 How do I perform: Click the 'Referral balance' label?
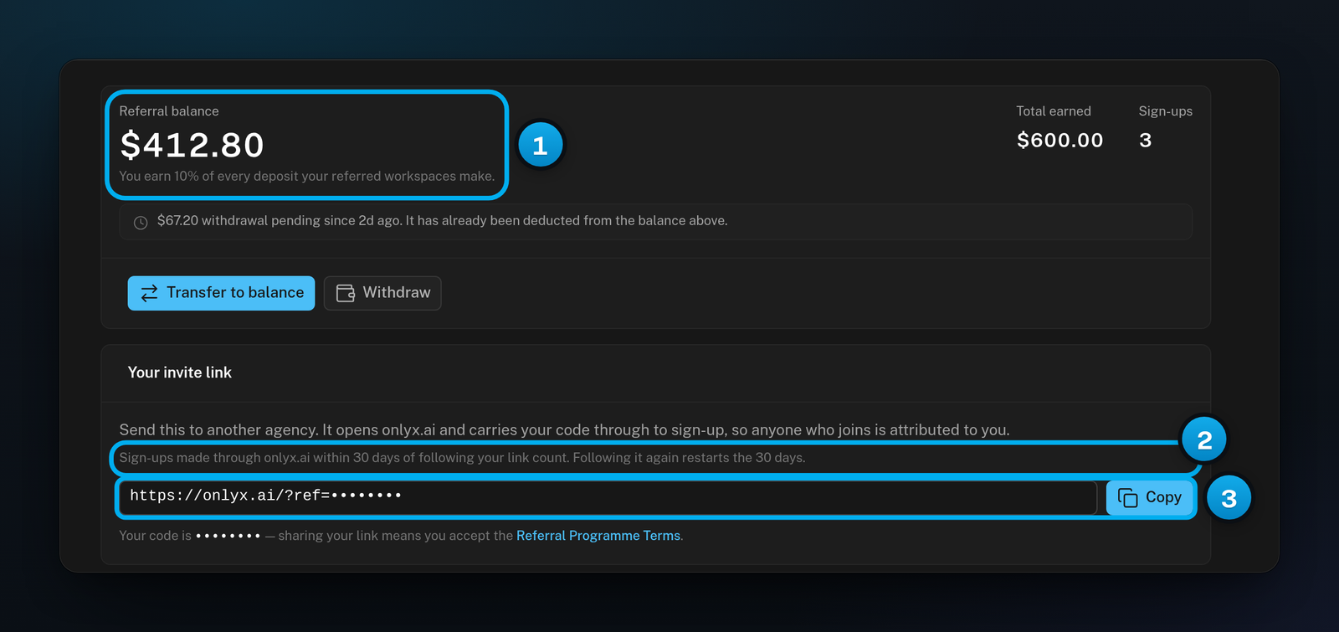169,111
